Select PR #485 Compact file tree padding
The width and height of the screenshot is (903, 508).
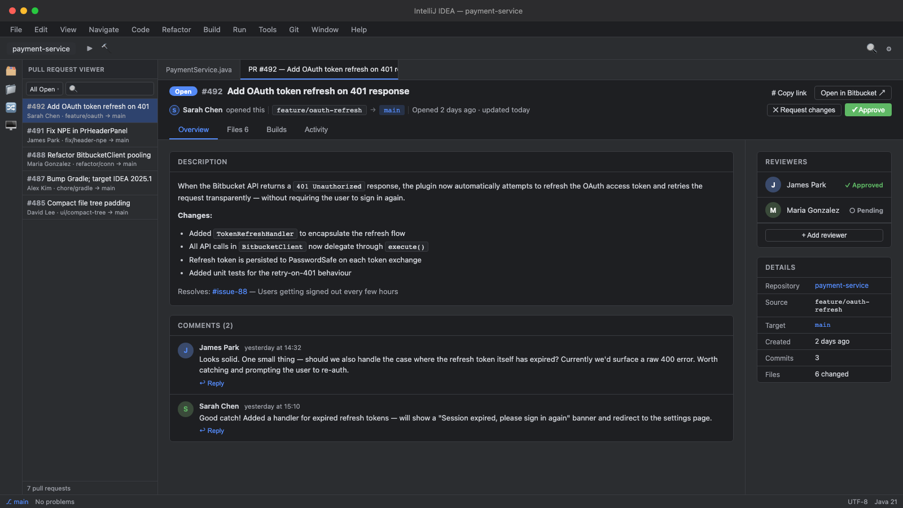[90, 207]
